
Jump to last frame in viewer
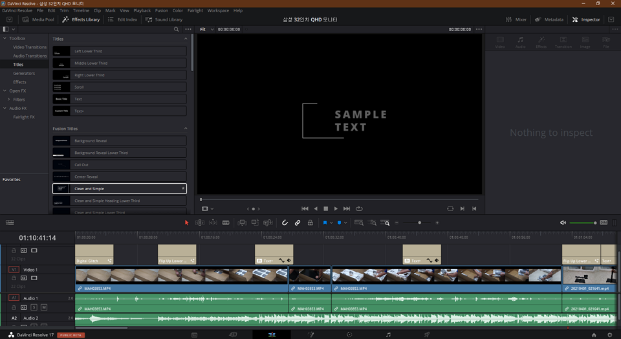point(347,209)
